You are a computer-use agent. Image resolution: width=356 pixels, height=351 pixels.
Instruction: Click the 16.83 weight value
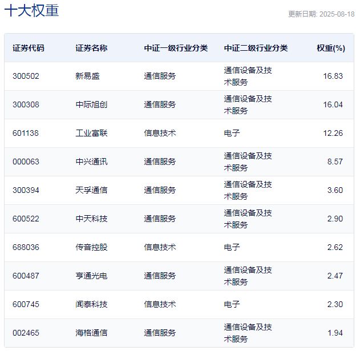[333, 76]
